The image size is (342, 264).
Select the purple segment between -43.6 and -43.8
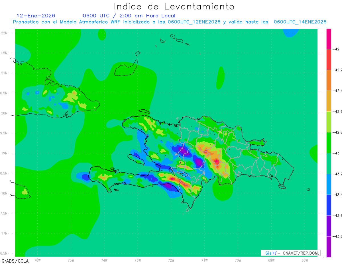[329, 226]
